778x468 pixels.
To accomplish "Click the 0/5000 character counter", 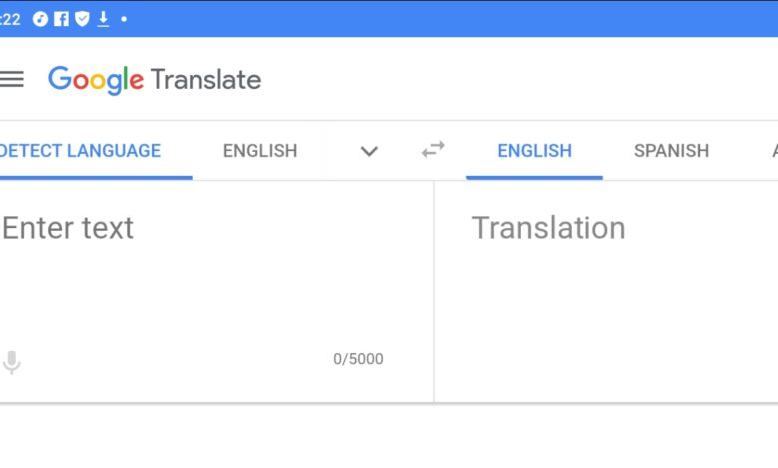I will pos(358,359).
